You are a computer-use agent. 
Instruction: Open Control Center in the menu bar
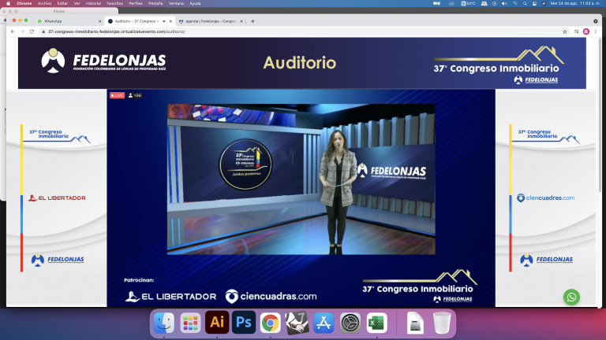coord(534,3)
